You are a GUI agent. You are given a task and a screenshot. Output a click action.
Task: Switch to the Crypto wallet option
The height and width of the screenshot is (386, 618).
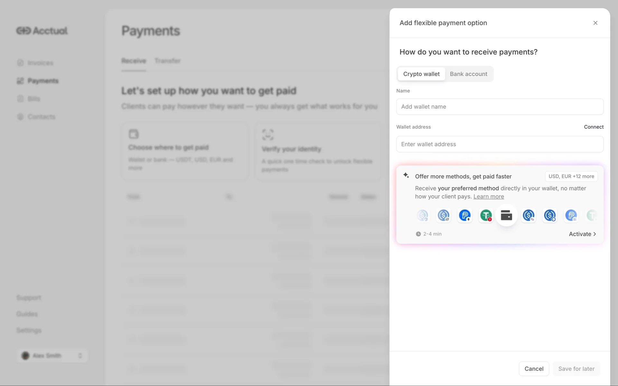[x=421, y=74]
